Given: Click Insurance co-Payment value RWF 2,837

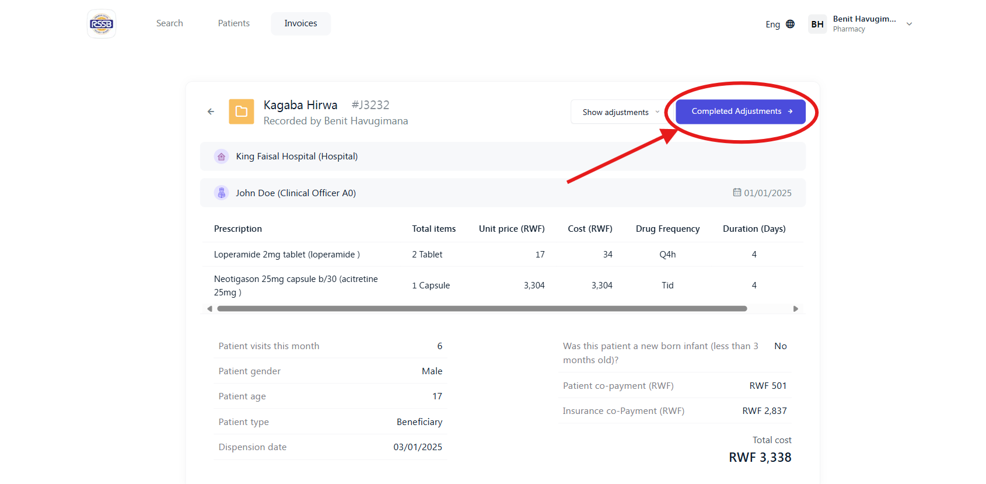Looking at the screenshot, I should 765,411.
